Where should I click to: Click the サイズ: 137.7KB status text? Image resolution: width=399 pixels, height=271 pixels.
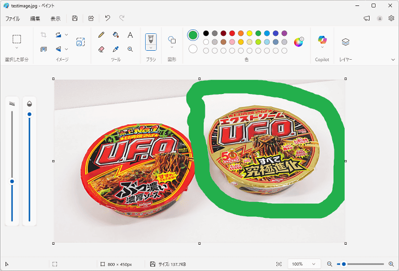tap(172, 265)
